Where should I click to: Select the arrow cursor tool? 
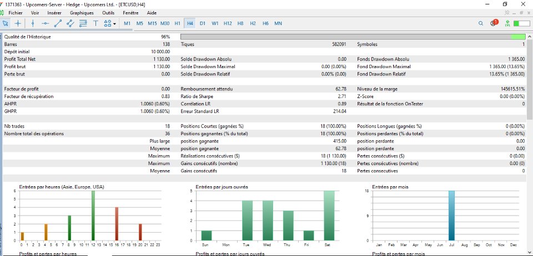point(6,23)
